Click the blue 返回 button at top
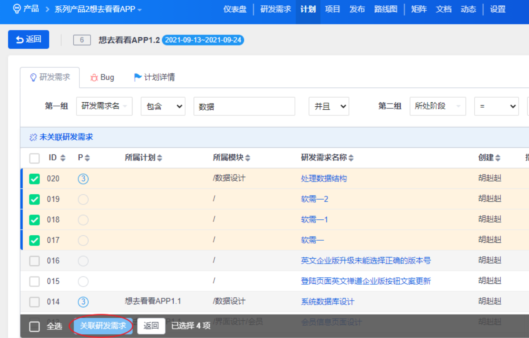Screen dimensions: 529x338 tap(28, 39)
